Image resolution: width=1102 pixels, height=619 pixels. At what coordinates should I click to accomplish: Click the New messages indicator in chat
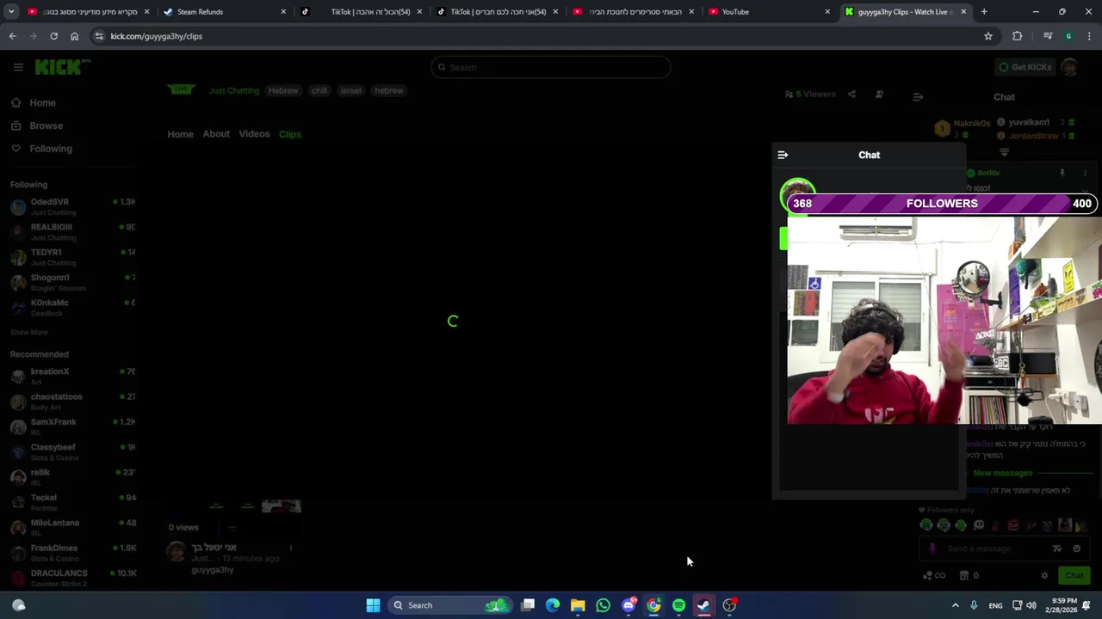tap(1002, 473)
